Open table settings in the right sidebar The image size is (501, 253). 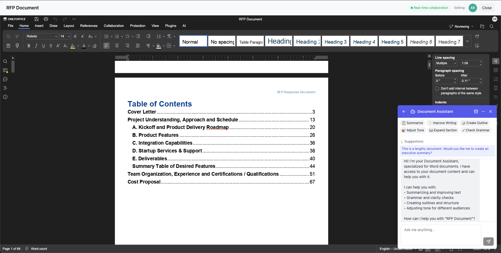point(496,70)
